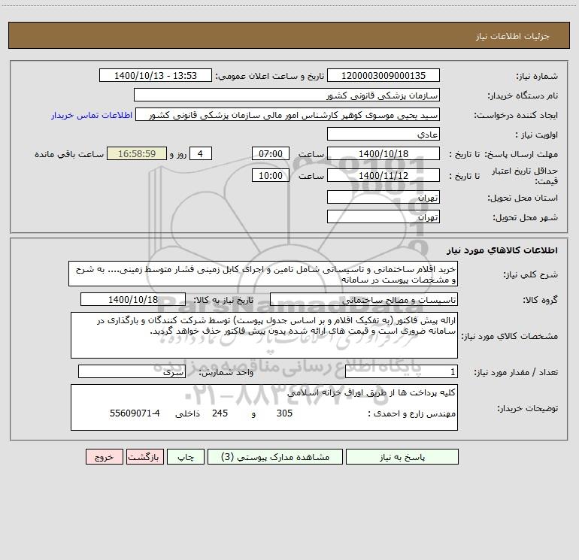
Task: Open مشاهده مدارک پیوستی (3) button
Action: point(275,456)
